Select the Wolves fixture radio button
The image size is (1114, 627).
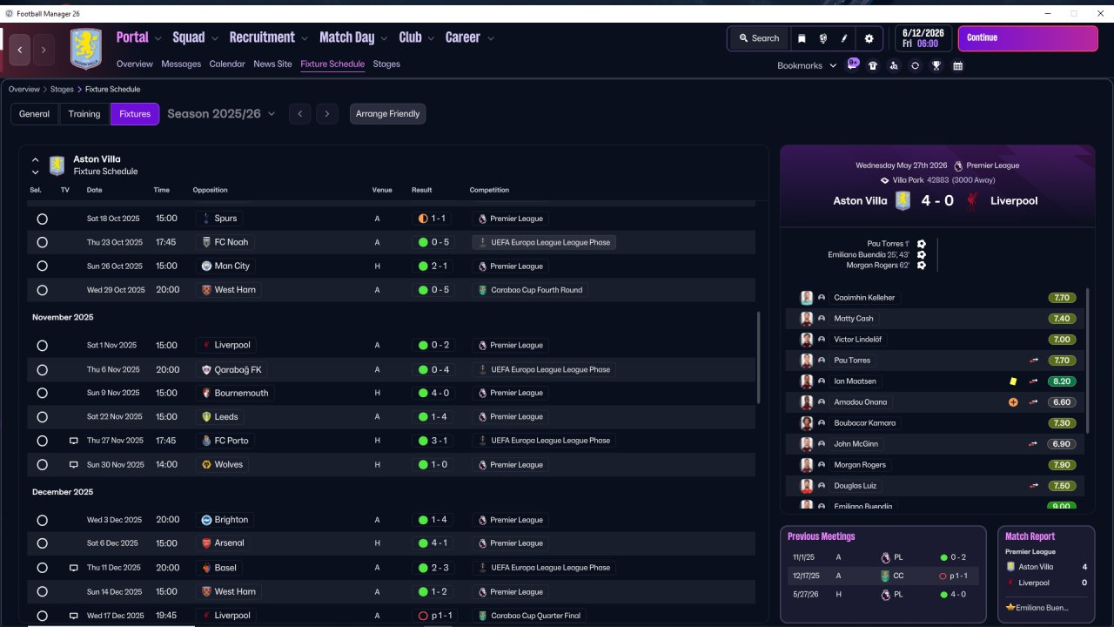pos(42,465)
